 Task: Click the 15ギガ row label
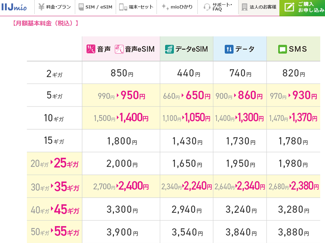click(x=54, y=141)
